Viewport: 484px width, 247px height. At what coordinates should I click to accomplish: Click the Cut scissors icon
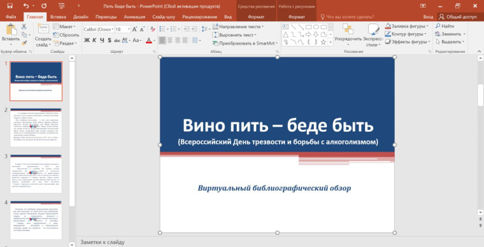(x=24, y=27)
